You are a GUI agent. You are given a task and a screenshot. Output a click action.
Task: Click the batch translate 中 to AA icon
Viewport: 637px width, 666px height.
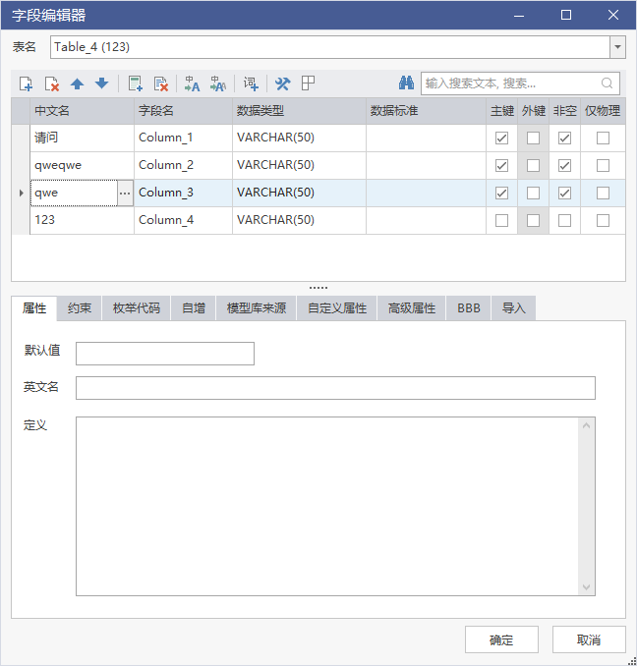218,83
